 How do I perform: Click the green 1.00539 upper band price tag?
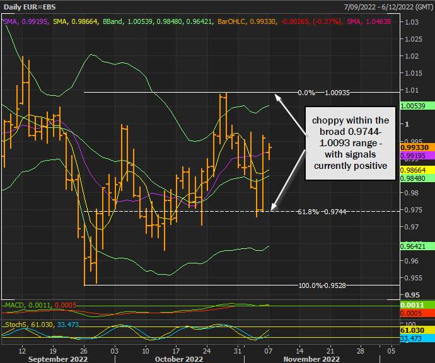(x=417, y=106)
